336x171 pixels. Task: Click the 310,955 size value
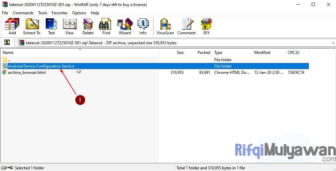[x=177, y=73]
